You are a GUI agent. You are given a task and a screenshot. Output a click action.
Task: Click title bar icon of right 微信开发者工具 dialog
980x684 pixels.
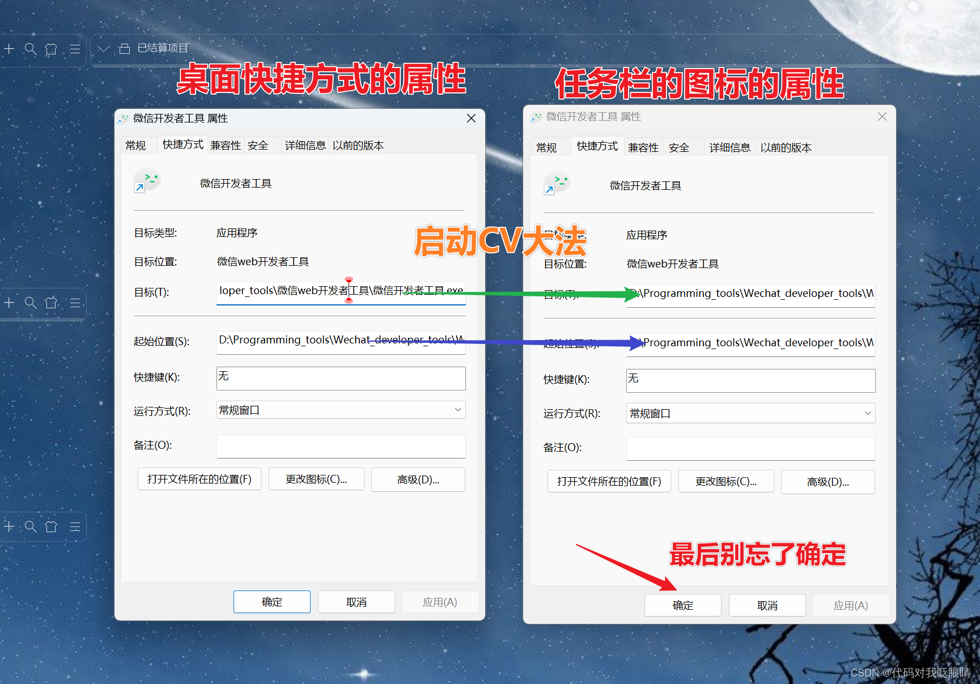(536, 117)
